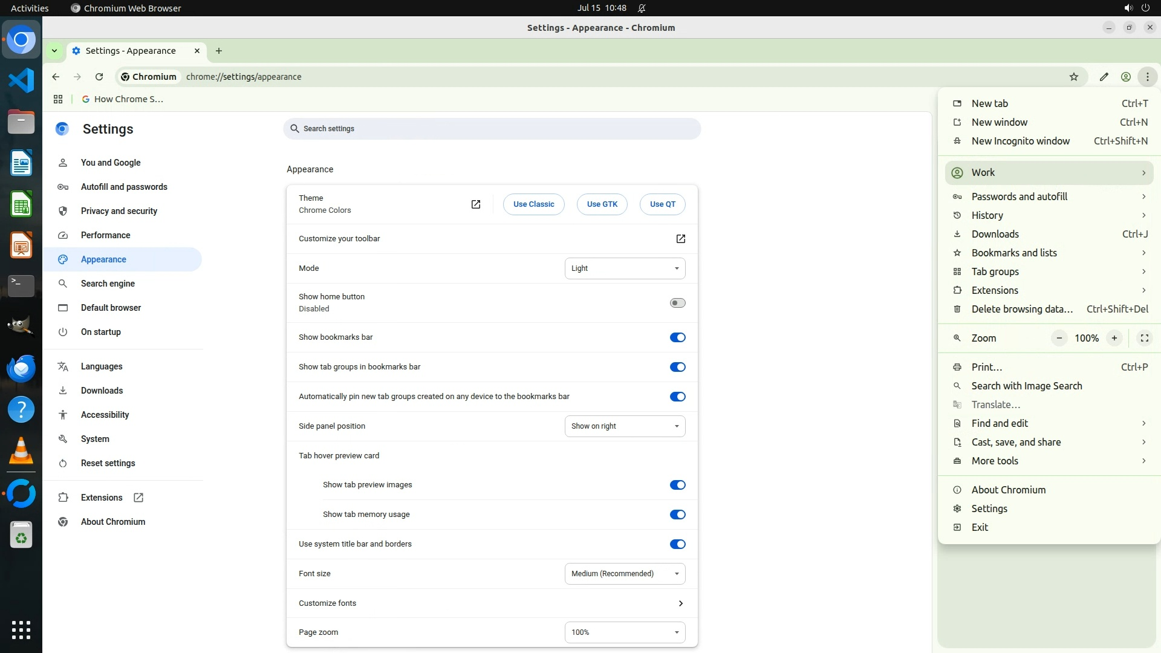Open New Incognito window menu item

pyautogui.click(x=1020, y=141)
